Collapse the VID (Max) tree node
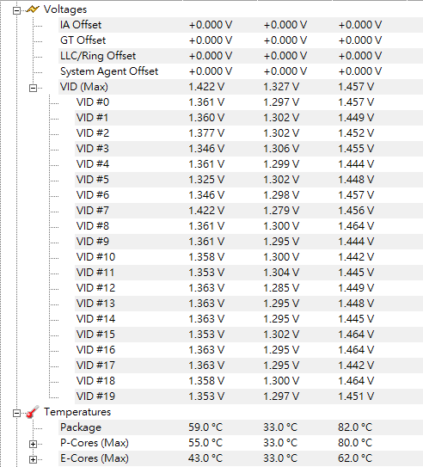The height and width of the screenshot is (467, 423). pos(33,89)
